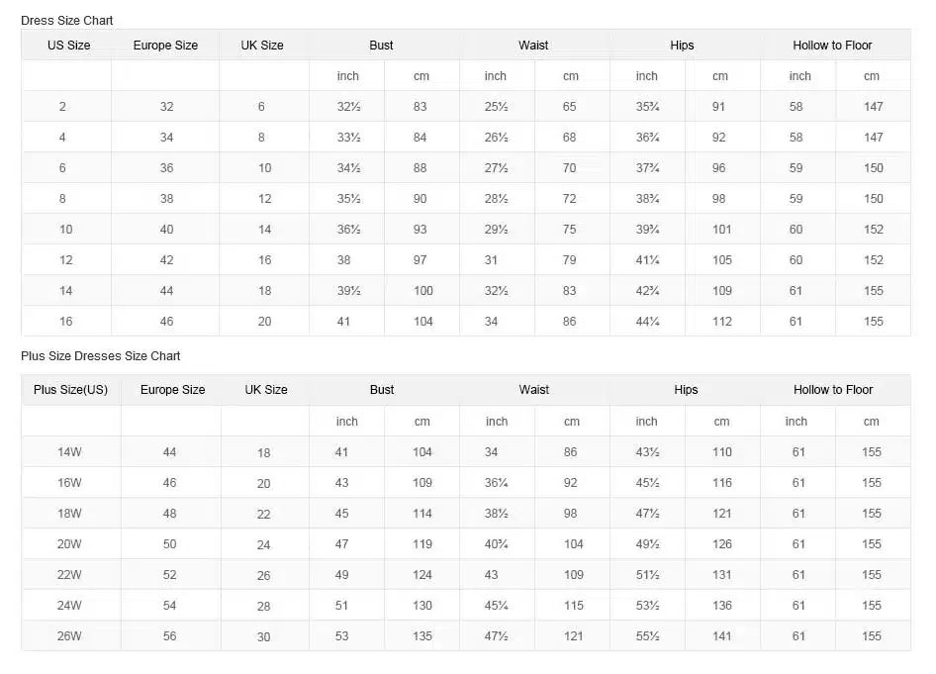The image size is (936, 674).
Task: Click the 22W plus size row label
Action: (x=69, y=575)
